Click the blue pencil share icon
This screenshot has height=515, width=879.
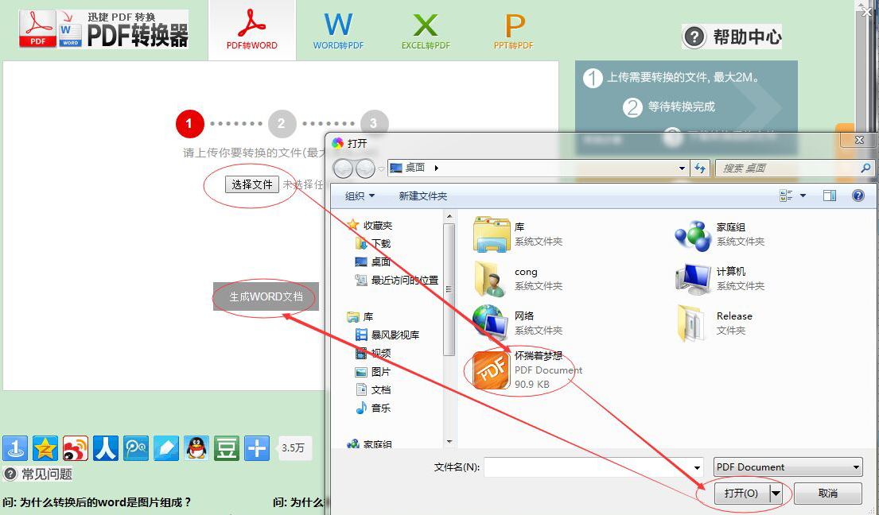[x=166, y=448]
